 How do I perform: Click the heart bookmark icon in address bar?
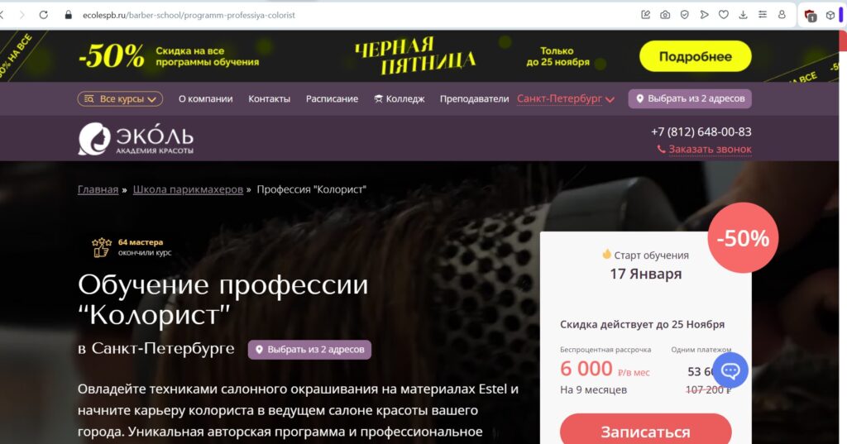(723, 15)
